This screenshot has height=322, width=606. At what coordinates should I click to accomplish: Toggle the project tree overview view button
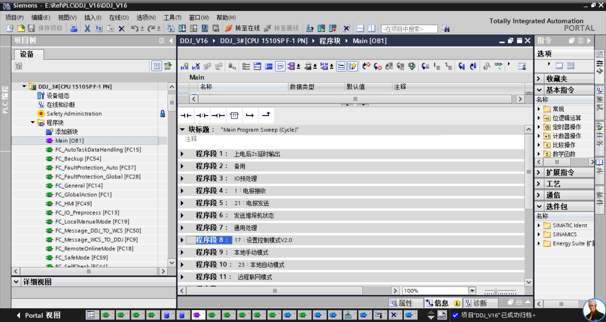(157, 66)
